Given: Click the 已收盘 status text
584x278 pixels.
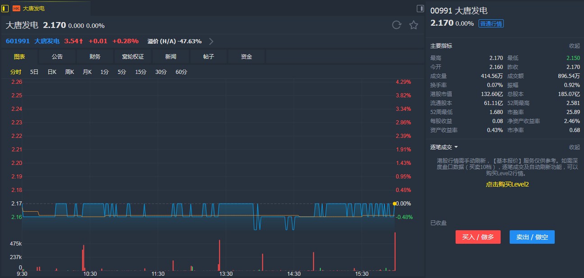Looking at the screenshot, I should pyautogui.click(x=438, y=223).
